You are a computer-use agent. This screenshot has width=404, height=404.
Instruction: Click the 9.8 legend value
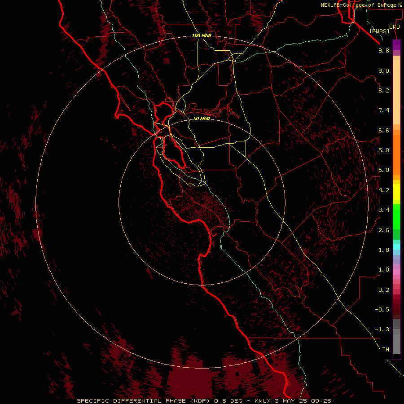384,50
